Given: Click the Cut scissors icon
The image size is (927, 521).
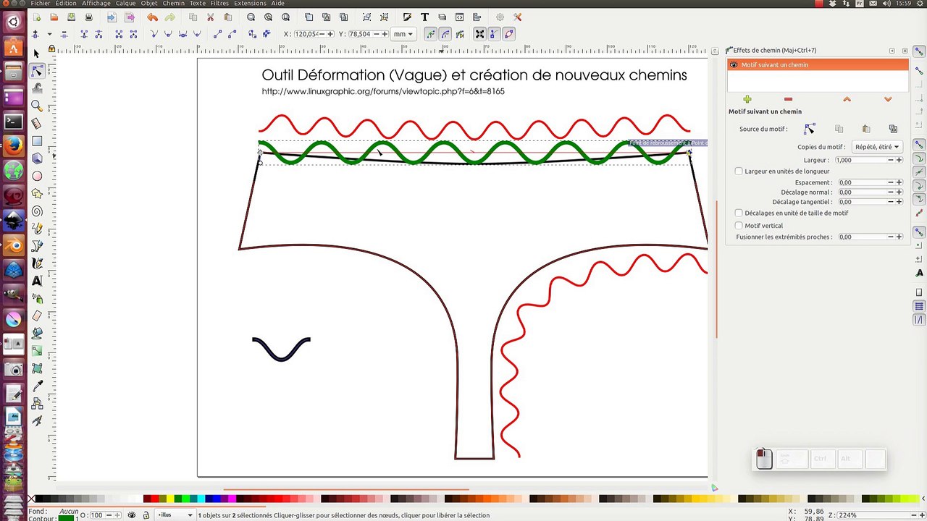Looking at the screenshot, I should click(x=210, y=17).
